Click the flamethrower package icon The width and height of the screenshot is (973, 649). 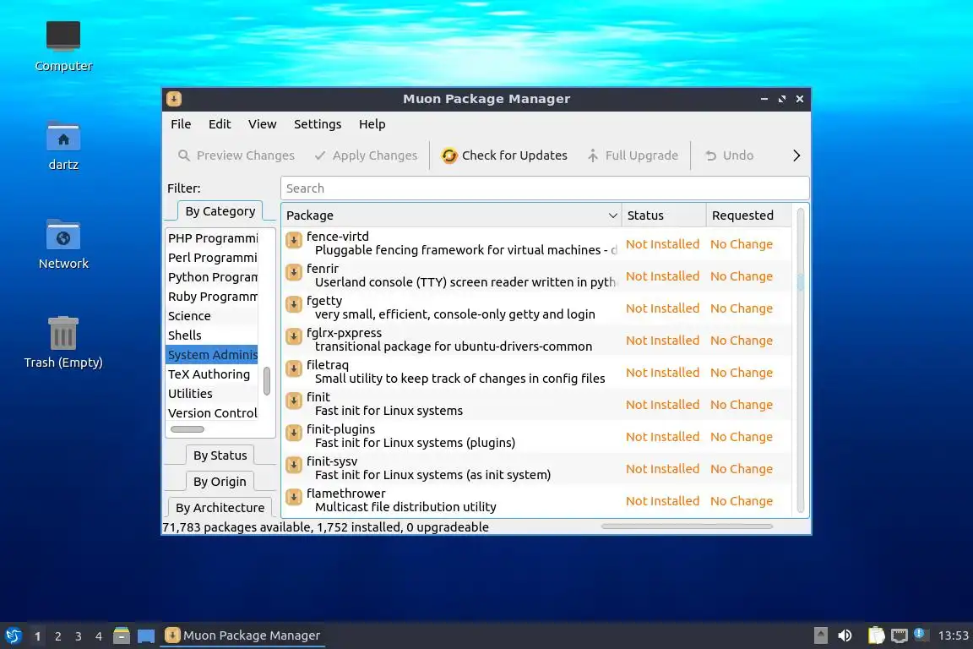294,497
